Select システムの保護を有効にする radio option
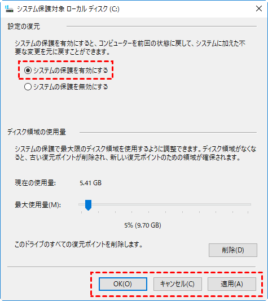Viewport: 268px width, 301px height. tap(66, 71)
